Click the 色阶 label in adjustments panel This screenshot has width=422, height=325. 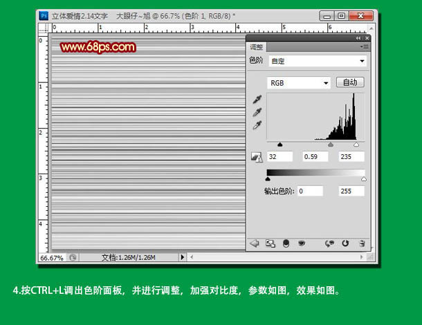coord(256,60)
